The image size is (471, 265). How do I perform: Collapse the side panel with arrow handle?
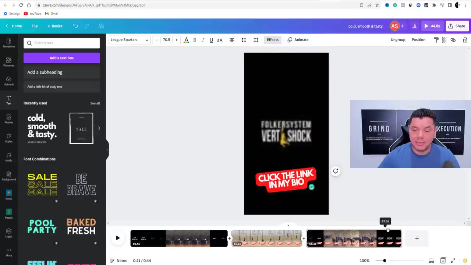coord(107,150)
